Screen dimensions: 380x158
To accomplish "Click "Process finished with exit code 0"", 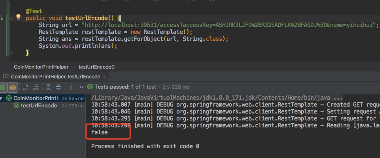I will pyautogui.click(x=145, y=146).
